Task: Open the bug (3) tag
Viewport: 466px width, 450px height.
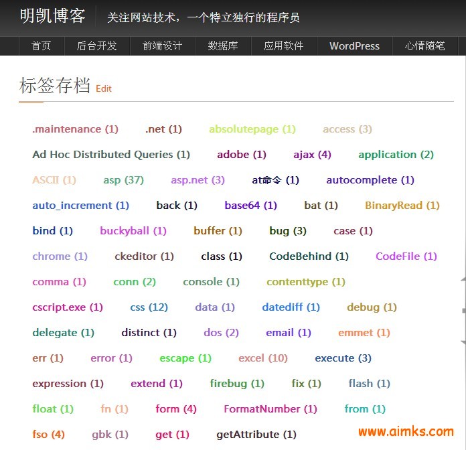Action: point(288,231)
